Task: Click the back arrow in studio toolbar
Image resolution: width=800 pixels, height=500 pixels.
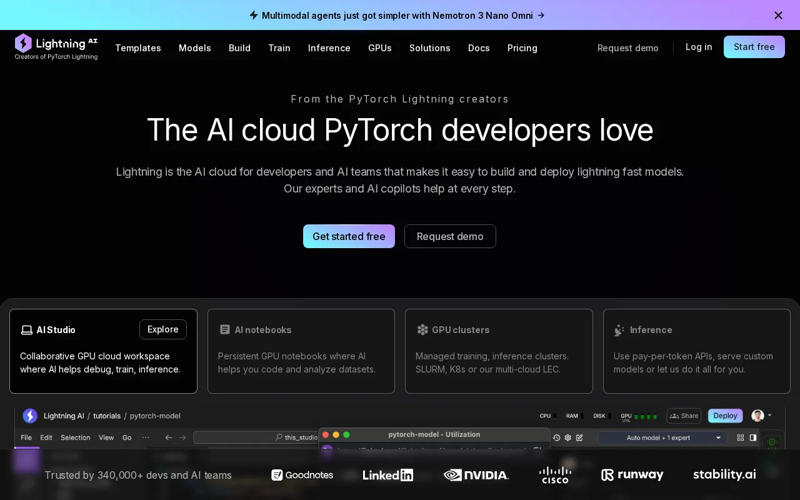Action: click(169, 437)
